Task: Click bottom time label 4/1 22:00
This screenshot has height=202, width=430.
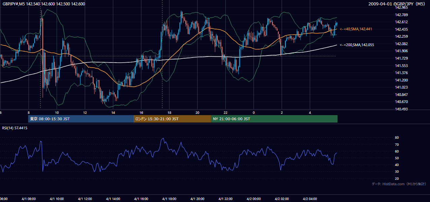Action: pos(225,199)
